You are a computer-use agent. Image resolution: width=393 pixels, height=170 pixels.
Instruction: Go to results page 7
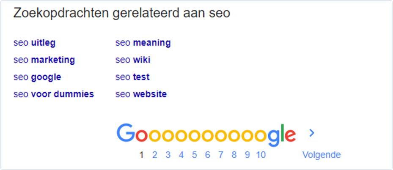pos(220,155)
